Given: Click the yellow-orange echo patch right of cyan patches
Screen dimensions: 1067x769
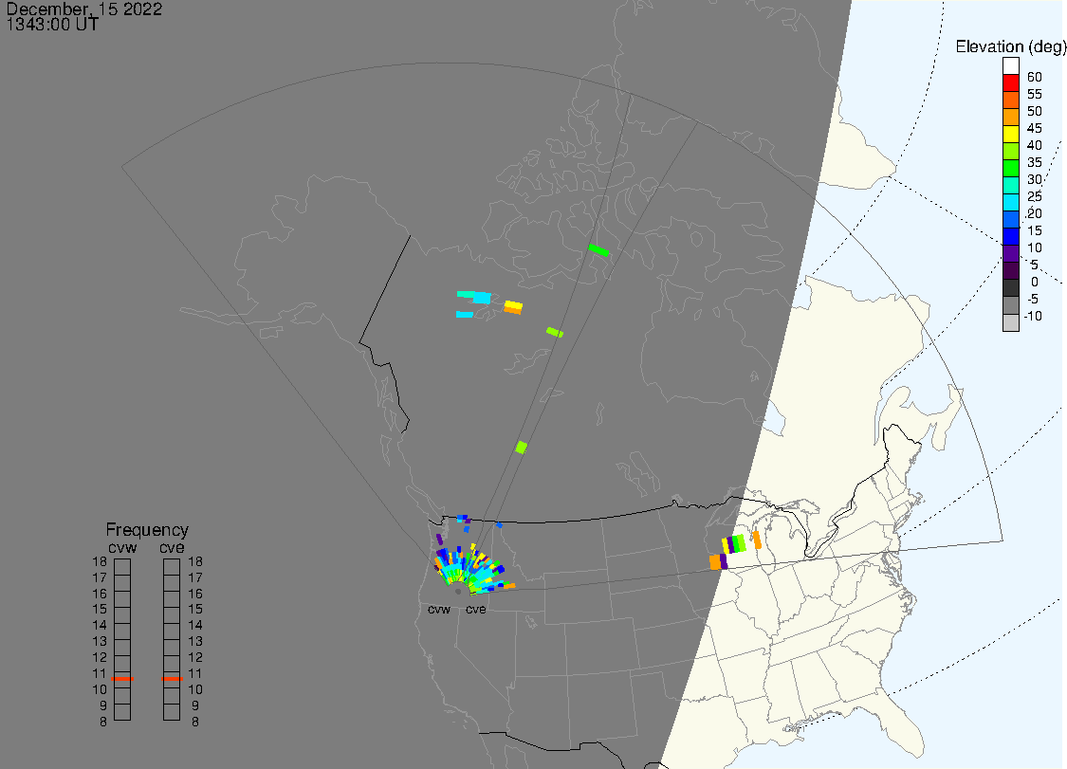Looking at the screenshot, I should click(513, 307).
